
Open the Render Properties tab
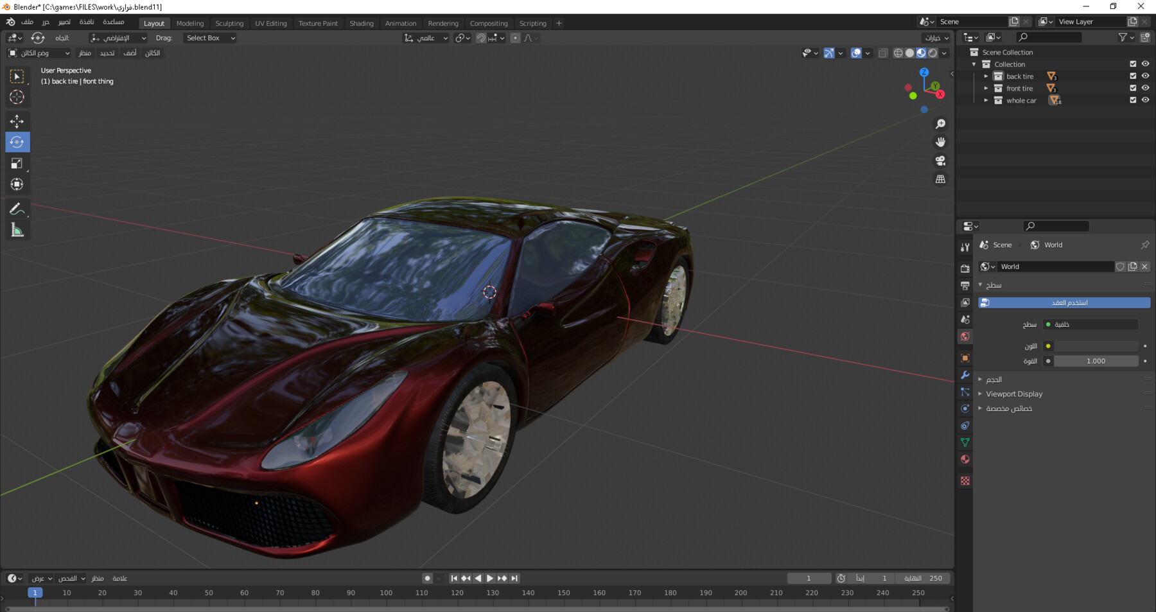965,268
